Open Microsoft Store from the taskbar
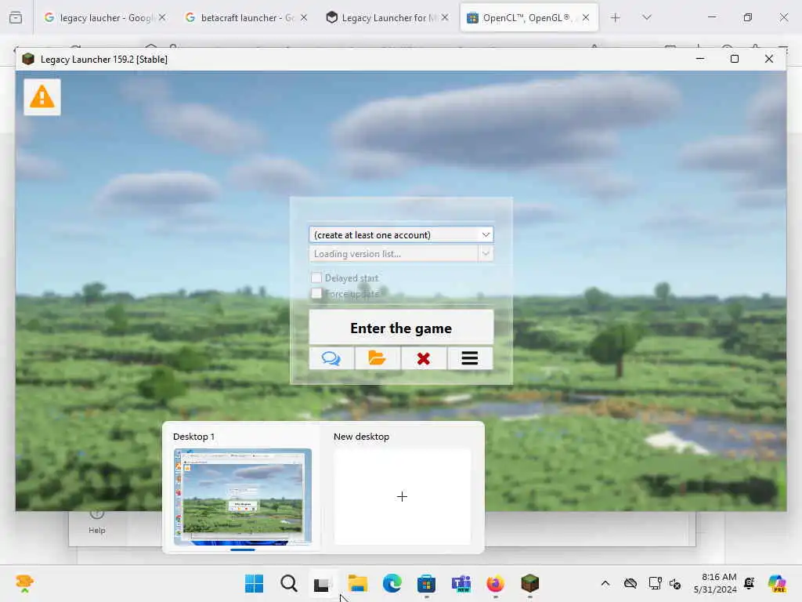The width and height of the screenshot is (802, 602). coord(426,583)
